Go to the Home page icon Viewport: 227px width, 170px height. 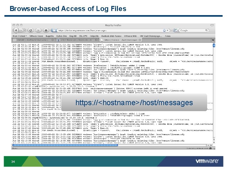coord(46,30)
